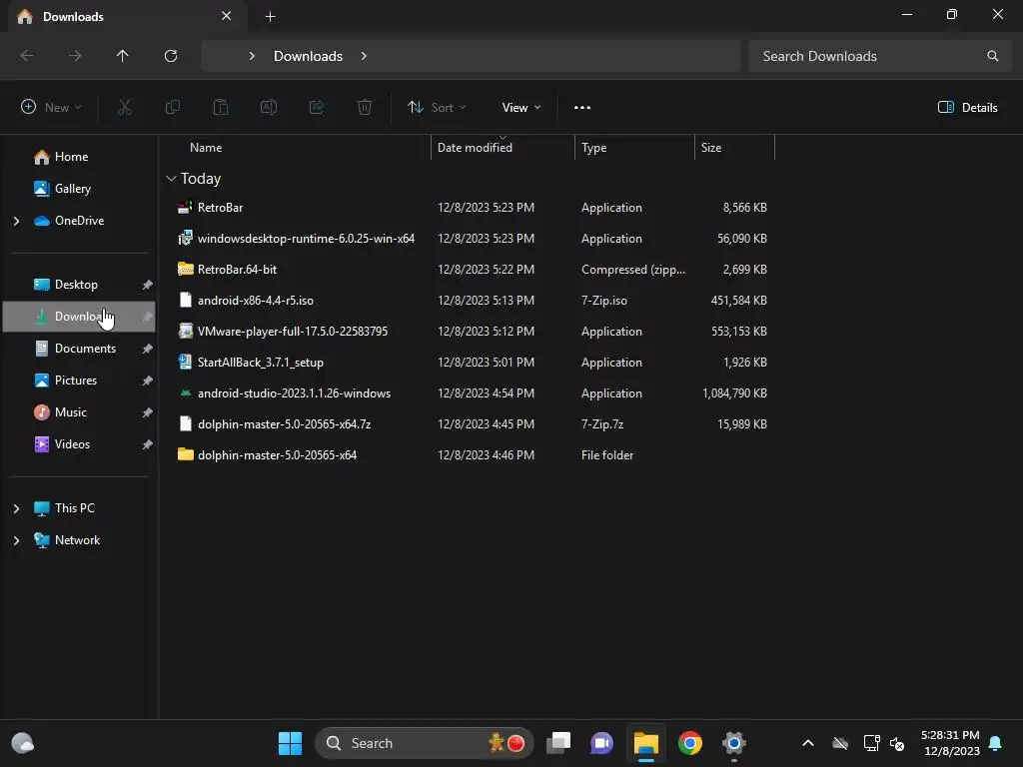Collapse the Today group
The height and width of the screenshot is (767, 1023).
click(x=171, y=179)
